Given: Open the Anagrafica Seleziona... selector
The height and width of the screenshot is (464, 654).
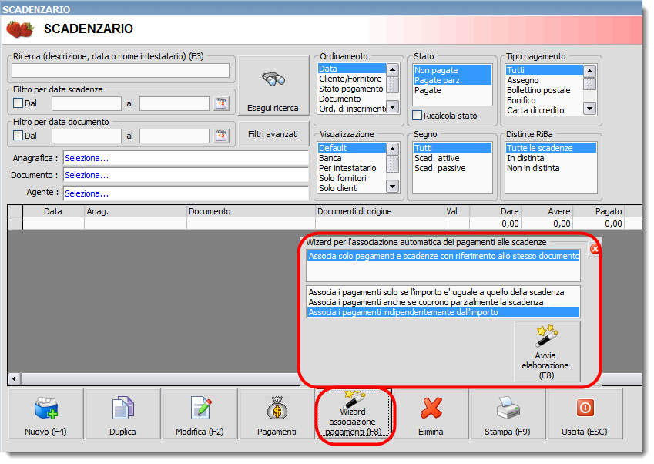Looking at the screenshot, I should point(186,158).
